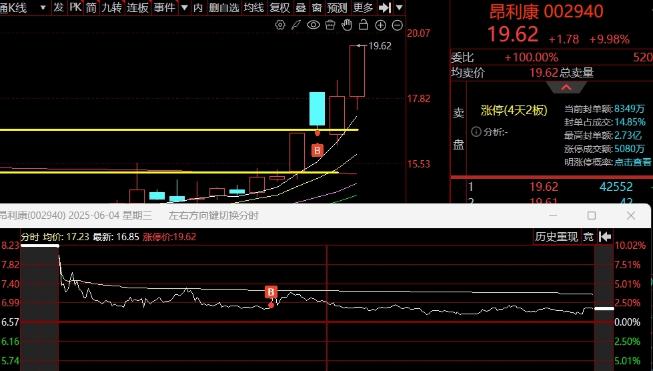Click the cyan candlestick above B marker
The image size is (653, 371).
317,109
